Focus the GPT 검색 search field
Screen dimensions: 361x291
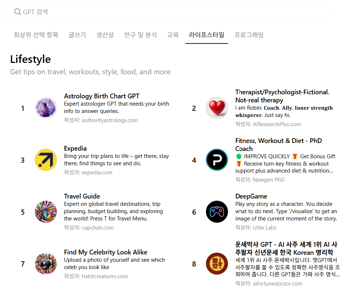coord(167,12)
